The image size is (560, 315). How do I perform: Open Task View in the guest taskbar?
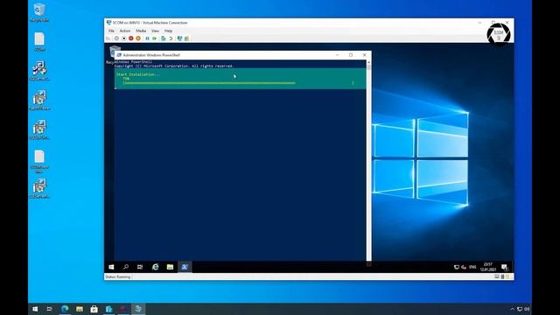(140, 267)
